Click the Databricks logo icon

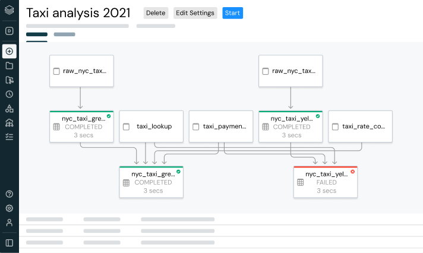9,10
